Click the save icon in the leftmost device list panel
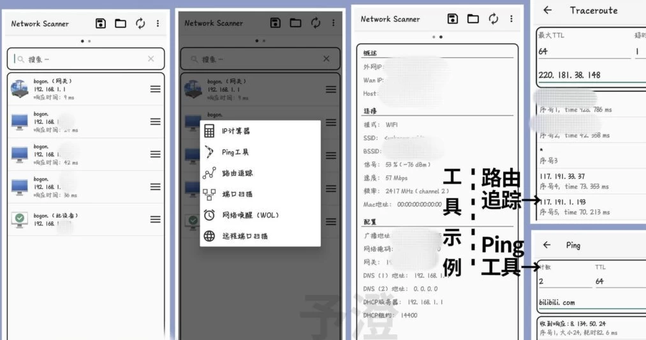 pyautogui.click(x=101, y=24)
